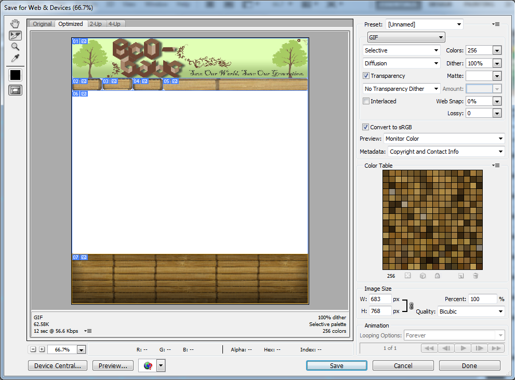The width and height of the screenshot is (515, 380).
Task: Pick the top-left Color Table swatch
Action: tap(386, 173)
